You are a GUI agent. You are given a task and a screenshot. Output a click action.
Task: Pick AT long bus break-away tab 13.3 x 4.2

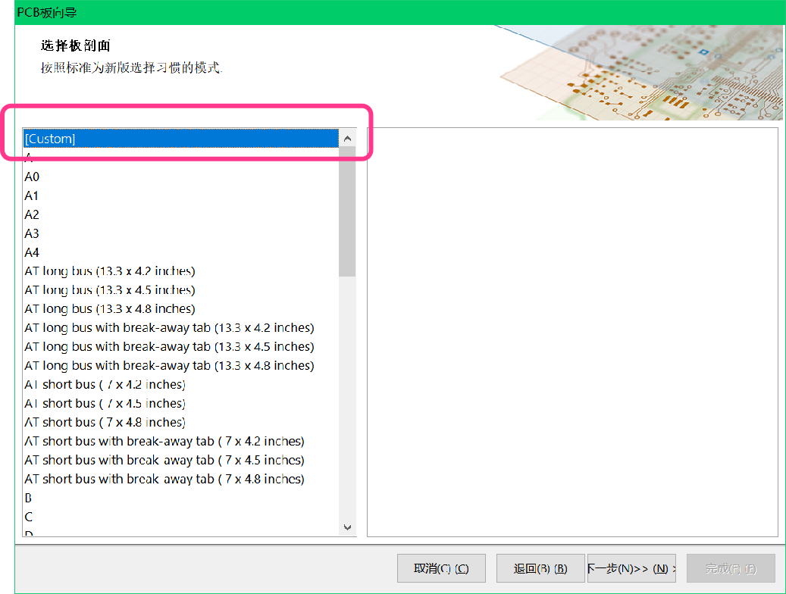point(181,328)
